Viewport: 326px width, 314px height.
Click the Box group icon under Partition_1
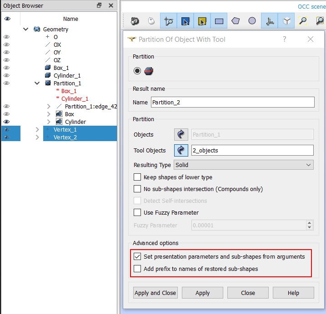coord(59,114)
